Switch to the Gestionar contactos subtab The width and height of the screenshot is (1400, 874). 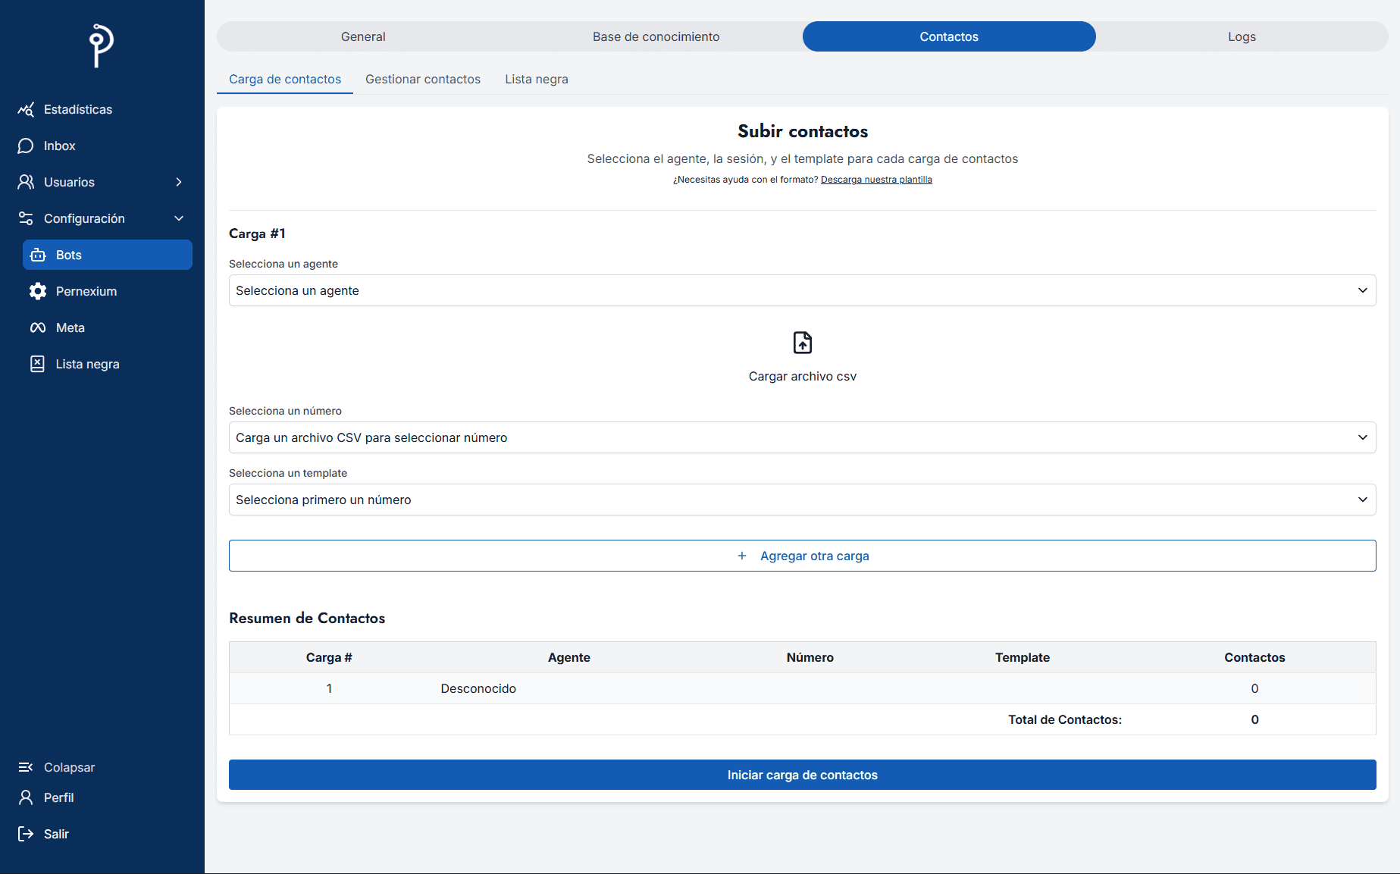tap(423, 79)
